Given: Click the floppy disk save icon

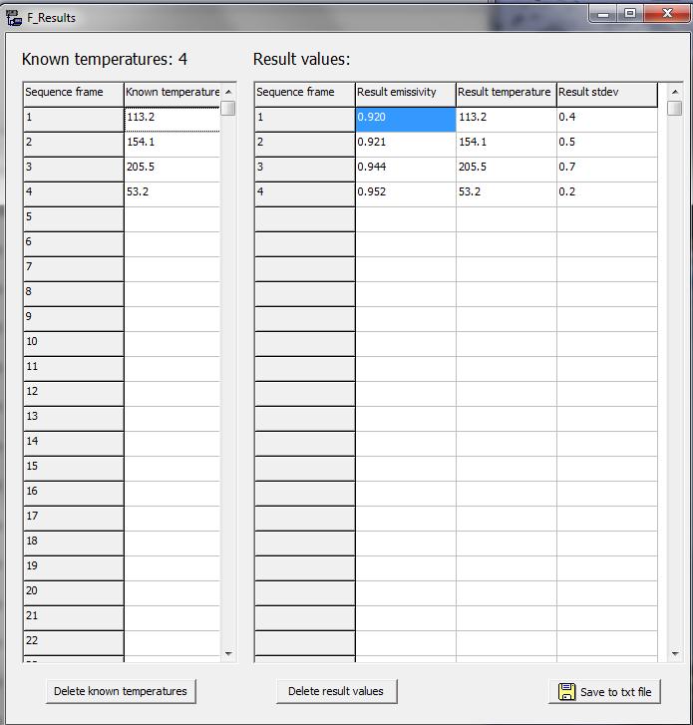Looking at the screenshot, I should [x=566, y=692].
